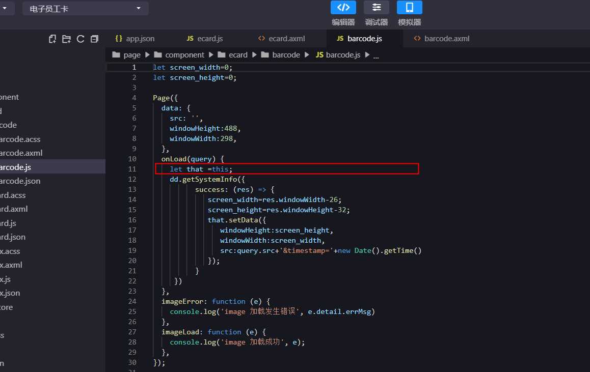Expand the component folder in file tree
This screenshot has width=590, height=372.
9,97
